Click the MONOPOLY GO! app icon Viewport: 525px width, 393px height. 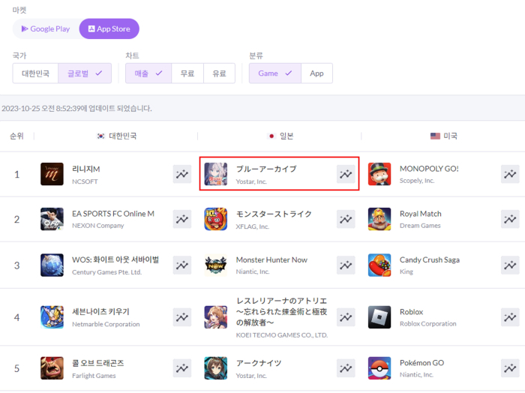pos(379,174)
